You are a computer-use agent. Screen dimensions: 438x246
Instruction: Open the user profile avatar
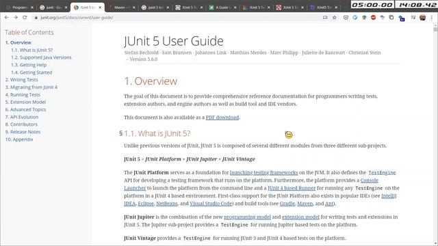point(422,17)
